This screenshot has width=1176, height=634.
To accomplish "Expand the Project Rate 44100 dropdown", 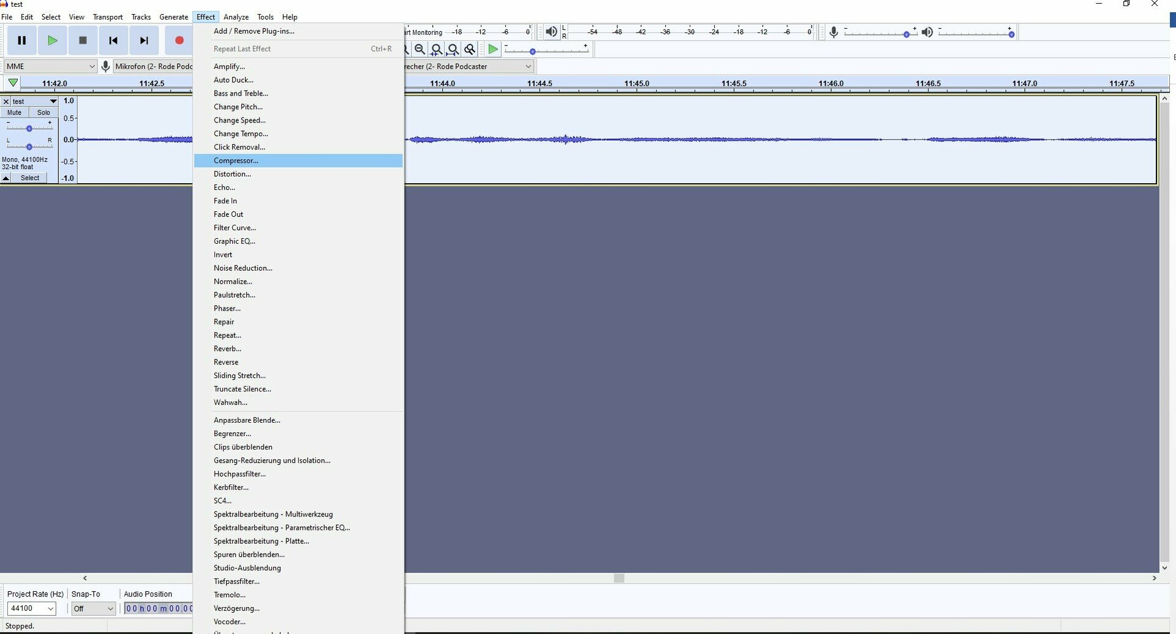I will (x=31, y=608).
